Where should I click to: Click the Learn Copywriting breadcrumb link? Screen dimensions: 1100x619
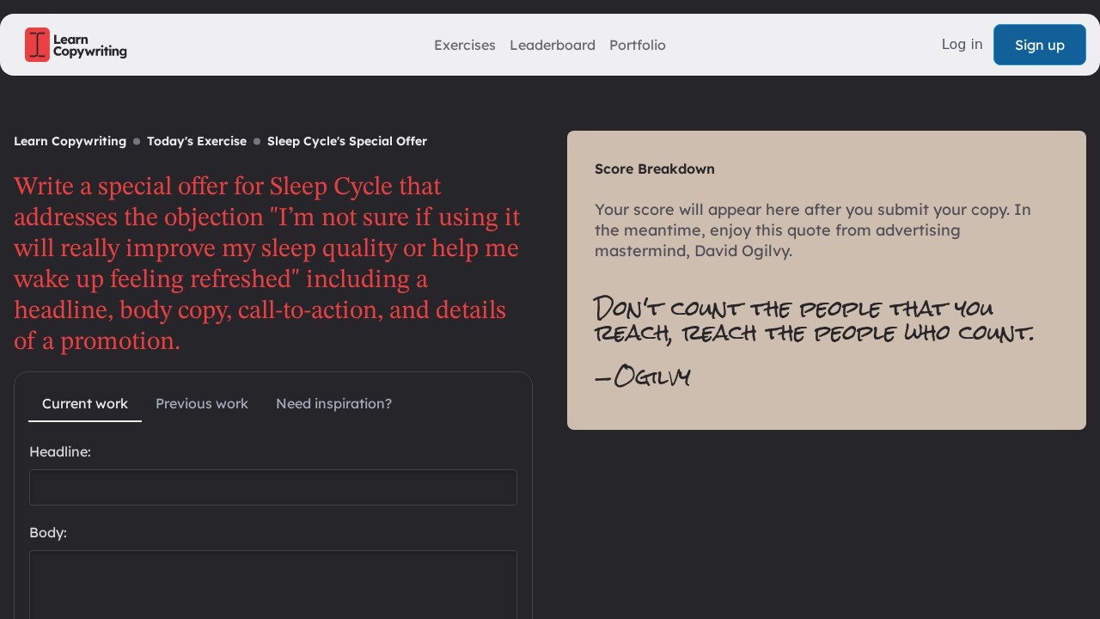[70, 141]
